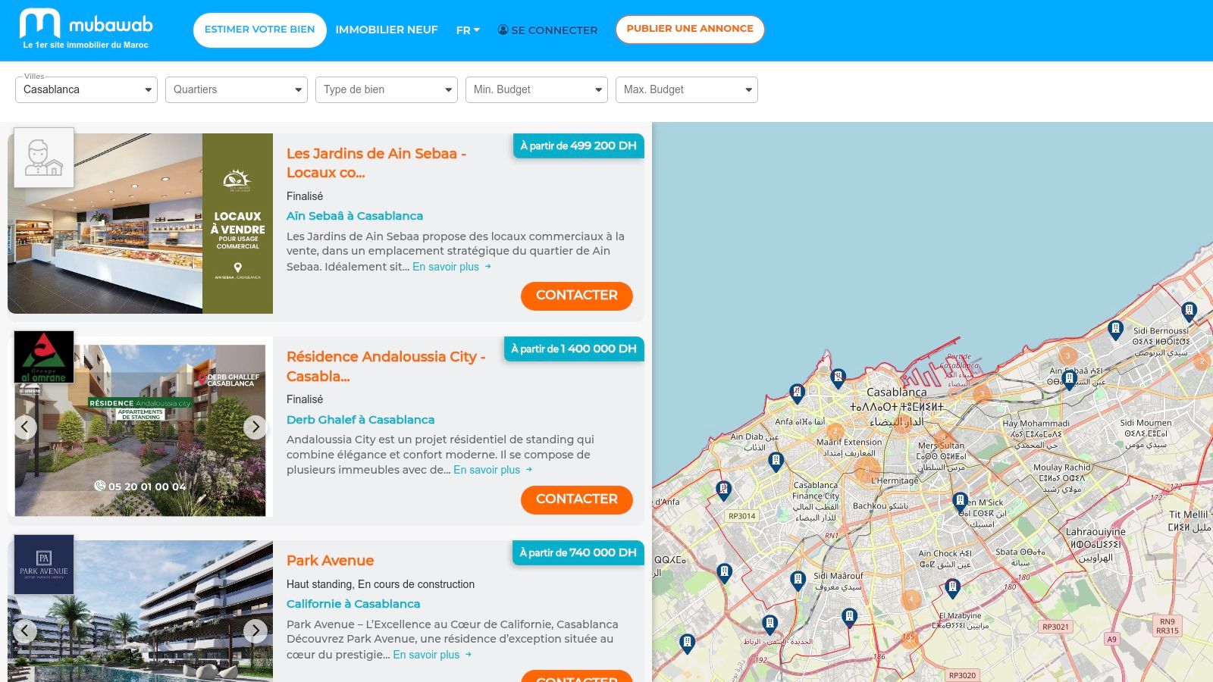This screenshot has height=682, width=1213.
Task: Click Estimer Votre Bien button
Action: coord(259,30)
